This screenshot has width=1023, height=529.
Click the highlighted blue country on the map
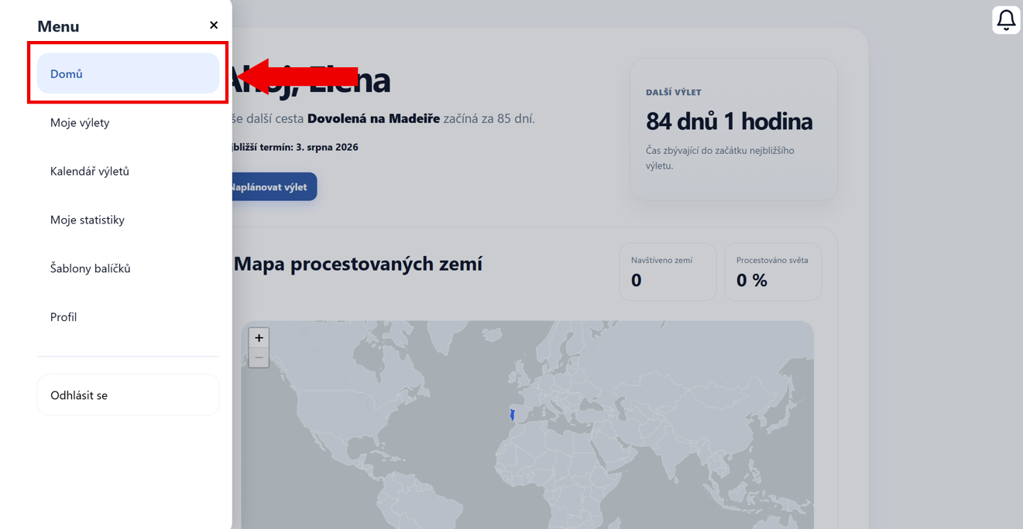(512, 415)
